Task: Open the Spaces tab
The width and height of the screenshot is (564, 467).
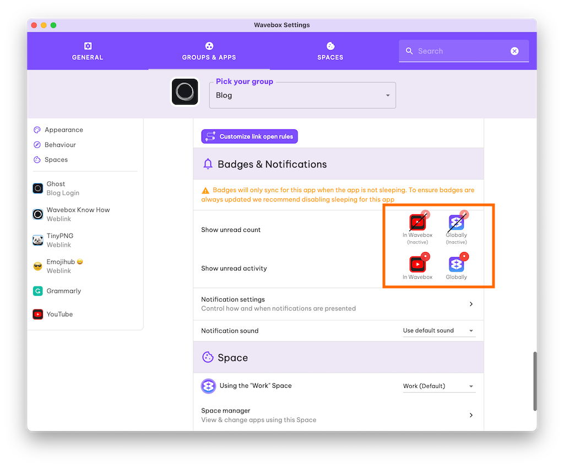Action: click(330, 51)
